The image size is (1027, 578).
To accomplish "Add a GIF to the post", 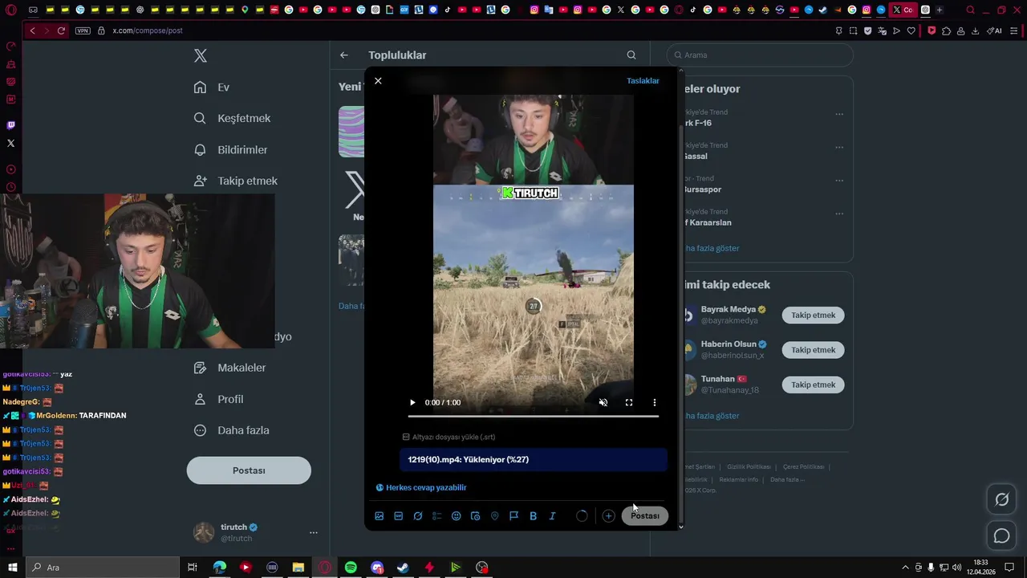I will [x=399, y=516].
